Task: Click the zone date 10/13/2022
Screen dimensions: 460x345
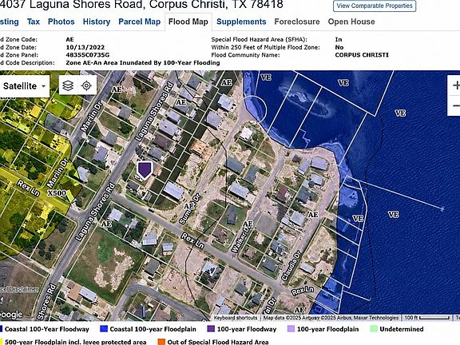Action: point(85,47)
